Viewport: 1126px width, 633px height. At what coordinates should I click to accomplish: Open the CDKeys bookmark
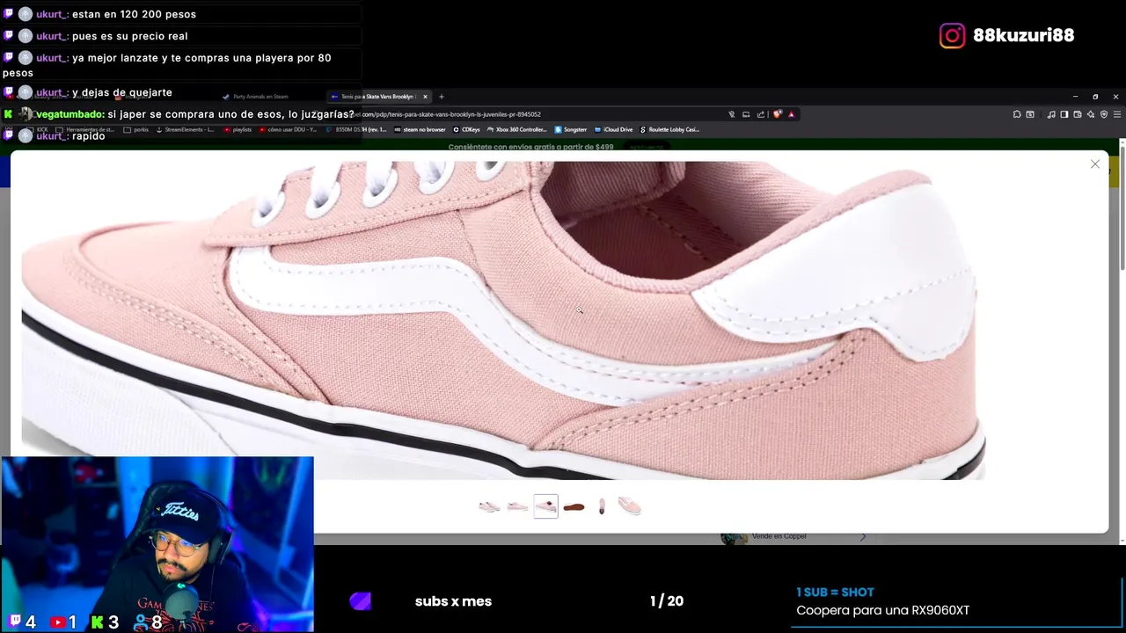click(466, 130)
